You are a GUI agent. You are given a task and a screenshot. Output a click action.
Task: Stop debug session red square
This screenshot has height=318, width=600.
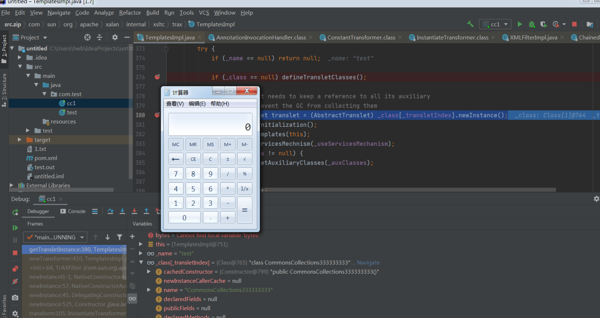[x=15, y=252]
